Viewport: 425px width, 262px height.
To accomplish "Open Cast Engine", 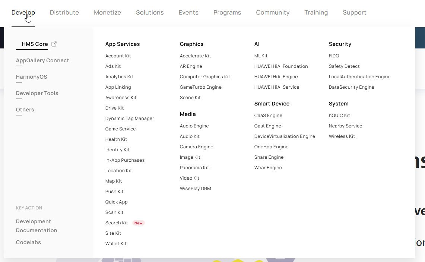I will (267, 126).
